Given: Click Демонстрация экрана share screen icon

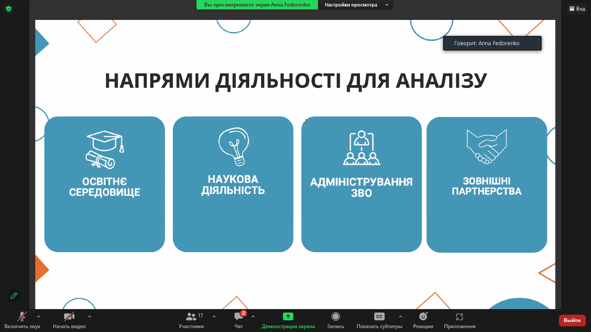Looking at the screenshot, I should (288, 316).
